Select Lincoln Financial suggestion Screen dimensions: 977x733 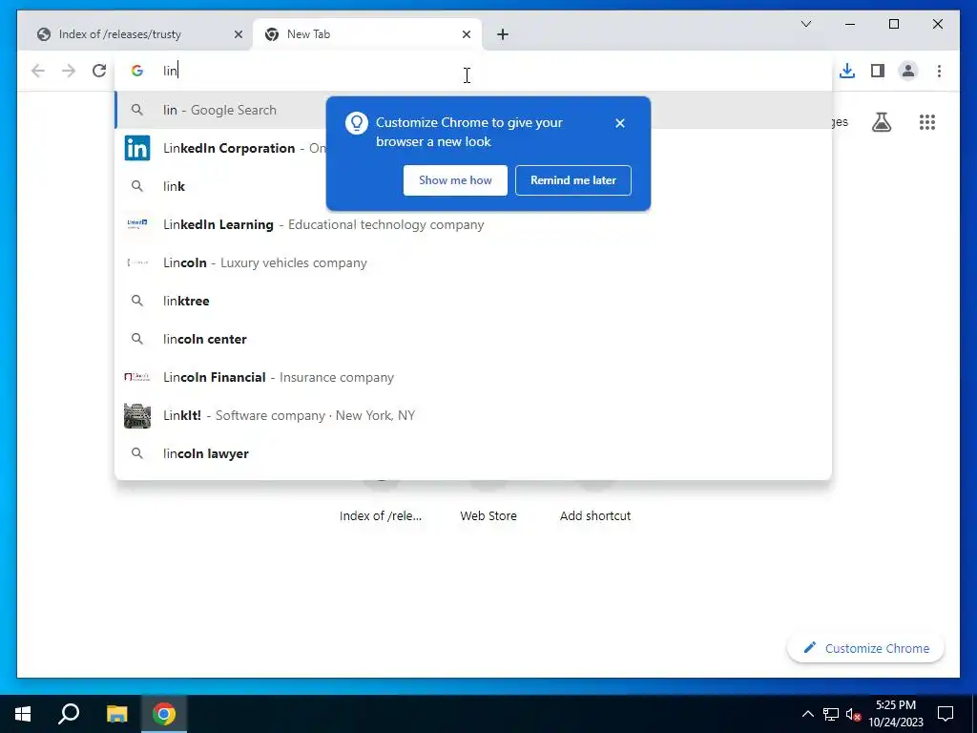click(x=473, y=377)
